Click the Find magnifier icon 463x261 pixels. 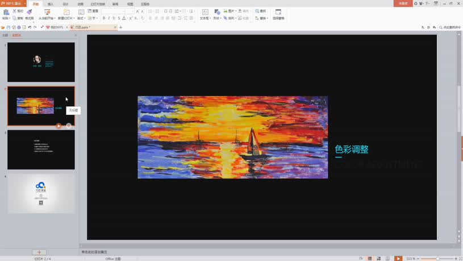257,11
